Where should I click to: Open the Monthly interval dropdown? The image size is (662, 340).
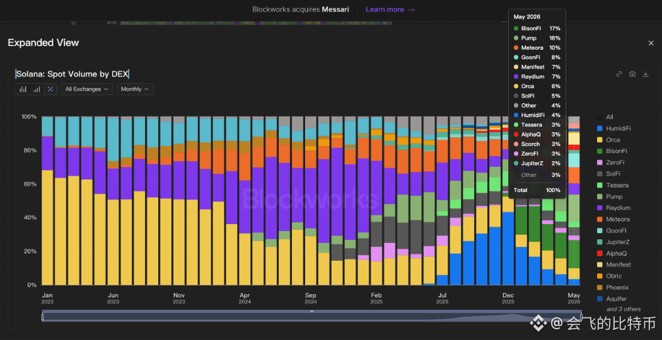click(x=135, y=89)
